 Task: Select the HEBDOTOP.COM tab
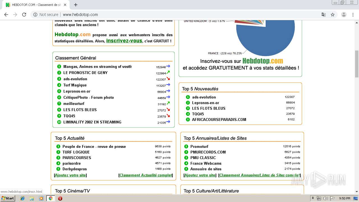tap(36, 5)
